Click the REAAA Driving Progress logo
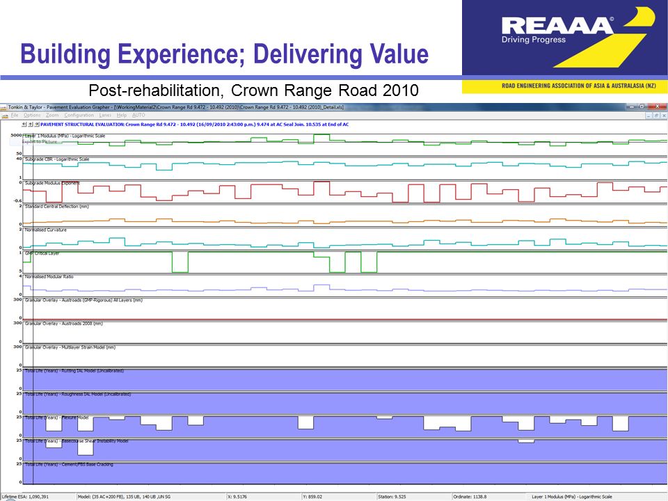Image resolution: width=668 pixels, height=501 pixels. [x=565, y=38]
